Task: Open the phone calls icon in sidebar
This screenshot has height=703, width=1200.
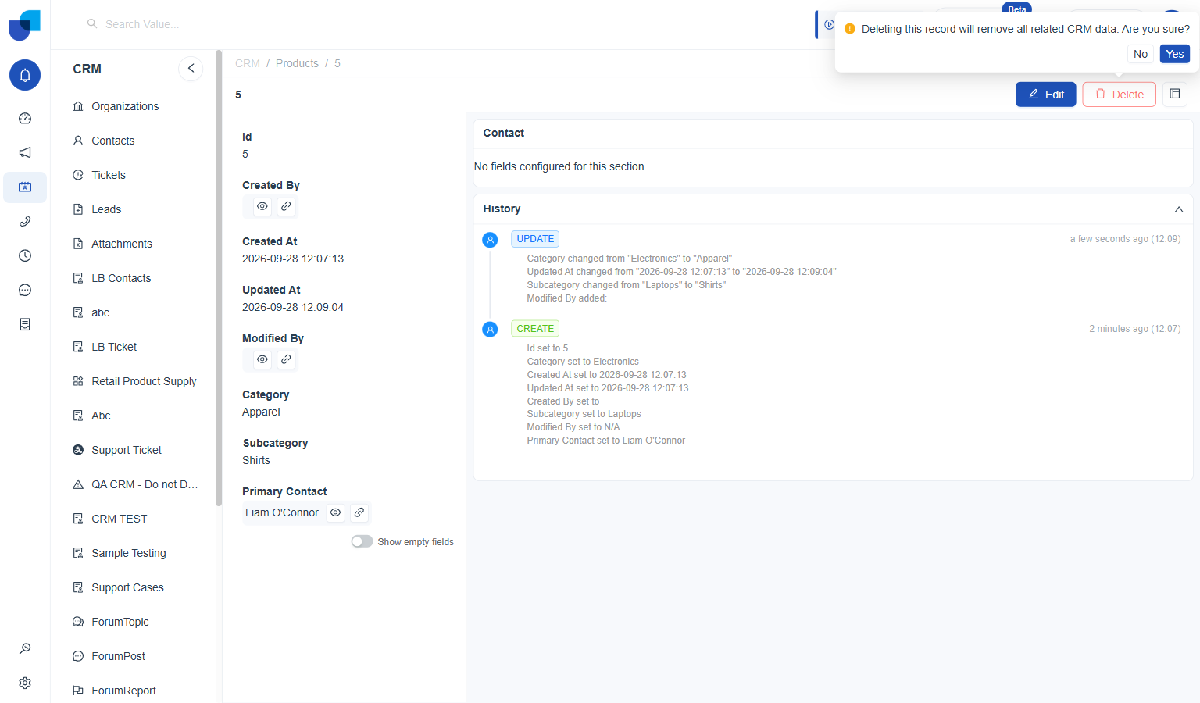Action: (25, 222)
